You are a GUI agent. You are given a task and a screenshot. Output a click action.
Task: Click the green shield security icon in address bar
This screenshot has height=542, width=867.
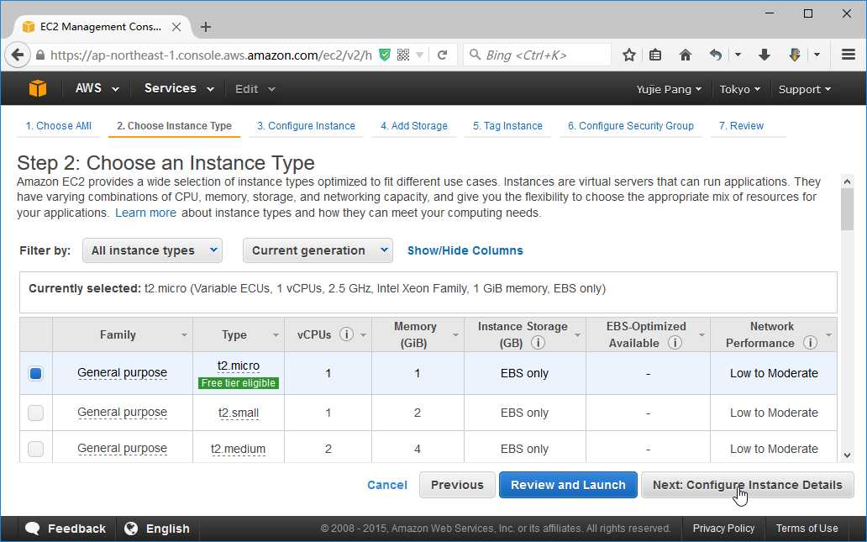(384, 55)
